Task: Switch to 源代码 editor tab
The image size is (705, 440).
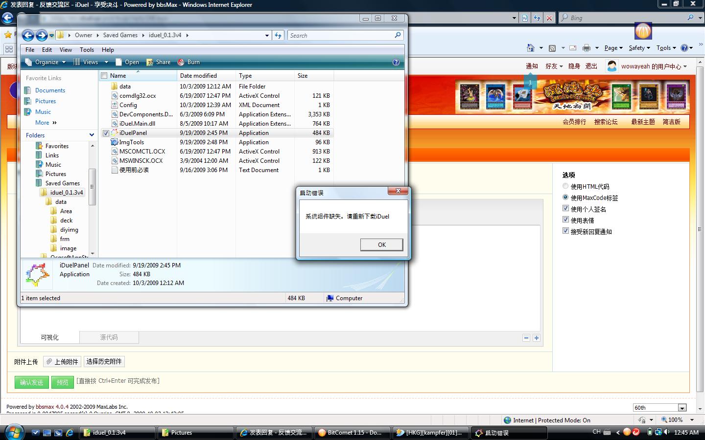Action: [x=109, y=337]
